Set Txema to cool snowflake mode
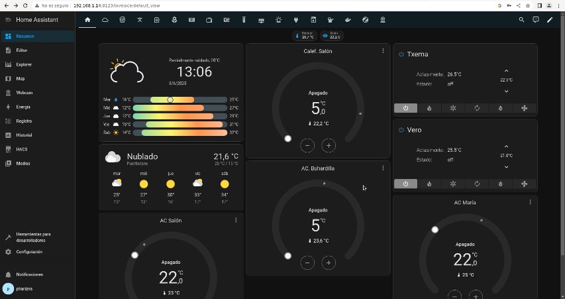 pyautogui.click(x=453, y=108)
